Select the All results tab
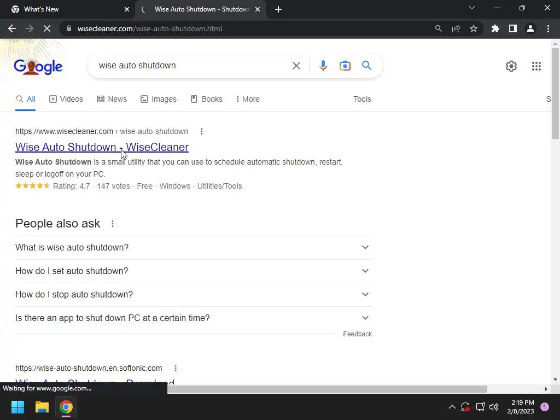 click(x=25, y=99)
